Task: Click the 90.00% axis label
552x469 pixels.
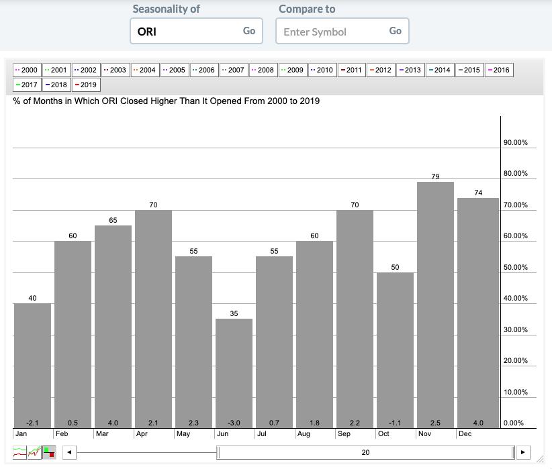Action: [515, 142]
